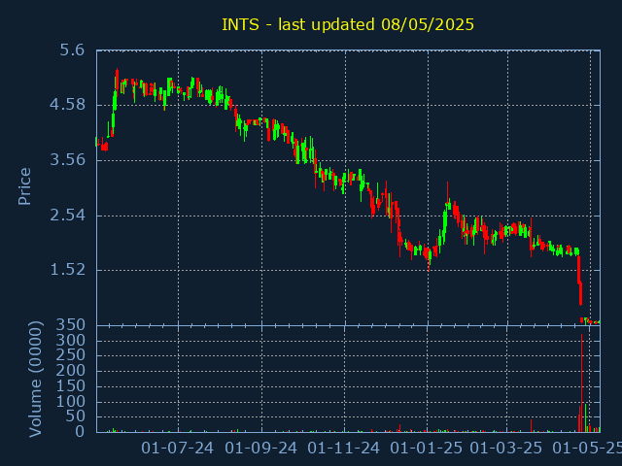Click the volume axis label 50

pyautogui.click(x=75, y=416)
